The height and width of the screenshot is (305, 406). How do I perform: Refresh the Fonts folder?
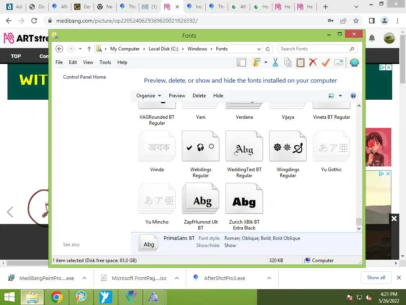tap(268, 49)
